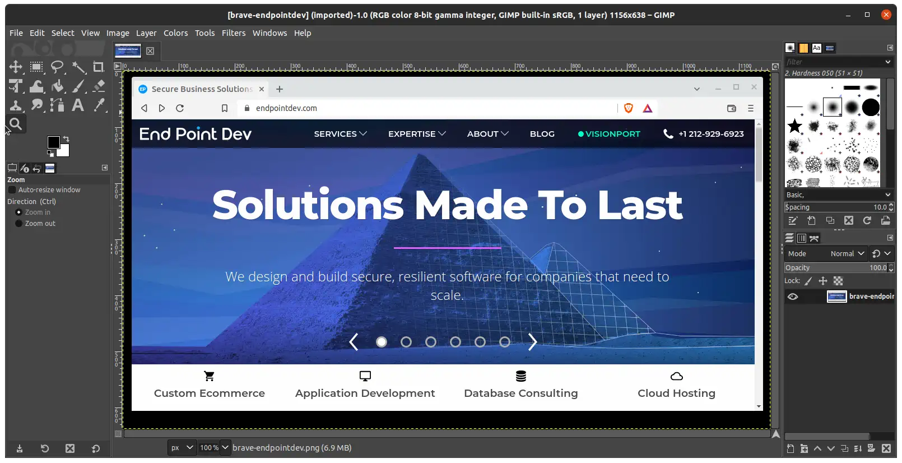Viewport: 902px width, 463px height.
Task: Reset tool options to default values
Action: [x=96, y=448]
